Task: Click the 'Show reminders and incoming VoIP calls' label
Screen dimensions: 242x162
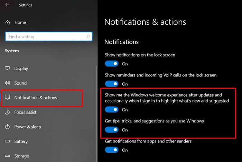Action: click(x=161, y=75)
